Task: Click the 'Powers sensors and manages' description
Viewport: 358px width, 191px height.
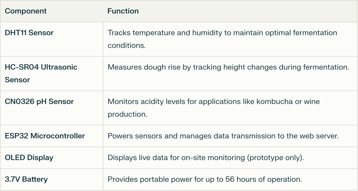Action: (223, 136)
